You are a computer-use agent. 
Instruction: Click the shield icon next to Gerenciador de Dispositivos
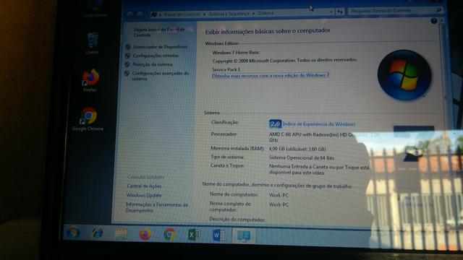tap(128, 47)
